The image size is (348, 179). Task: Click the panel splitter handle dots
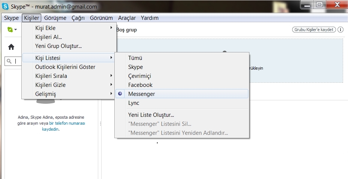tap(100, 124)
